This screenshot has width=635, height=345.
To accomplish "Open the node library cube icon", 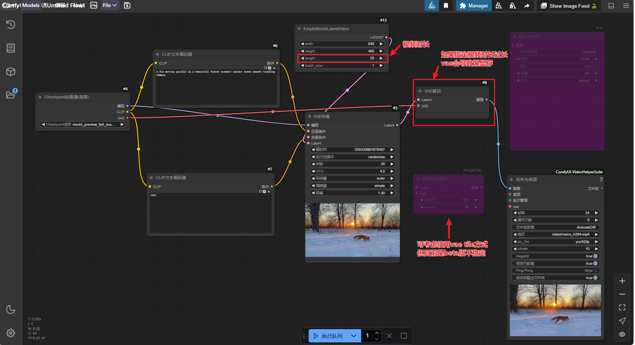I will [x=11, y=72].
